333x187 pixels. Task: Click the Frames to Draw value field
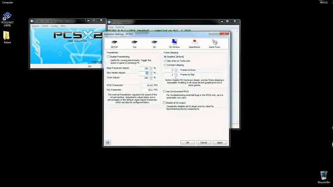169,70
